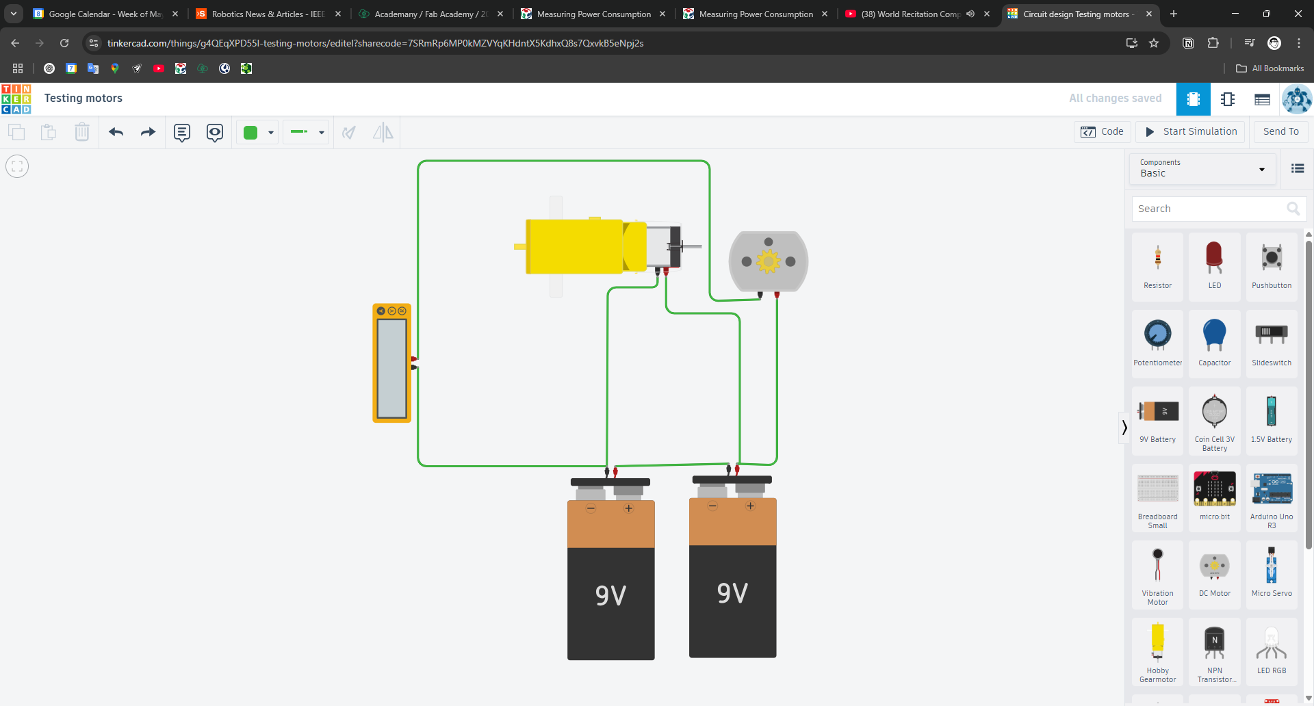Click the paste toolbar icon
This screenshot has width=1314, height=706.
[x=49, y=132]
